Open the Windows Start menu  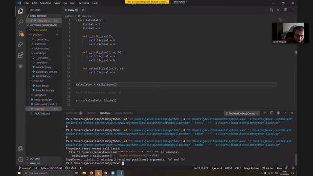(x=19, y=173)
